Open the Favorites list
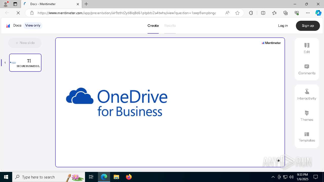This screenshot has width=324, height=182. [x=274, y=13]
